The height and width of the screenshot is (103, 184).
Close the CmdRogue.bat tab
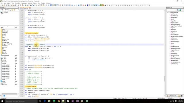click(x=30, y=8)
